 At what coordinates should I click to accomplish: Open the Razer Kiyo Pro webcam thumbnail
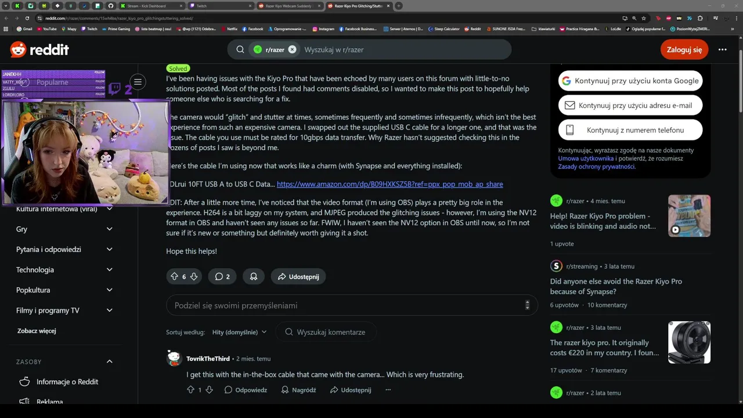pyautogui.click(x=689, y=343)
